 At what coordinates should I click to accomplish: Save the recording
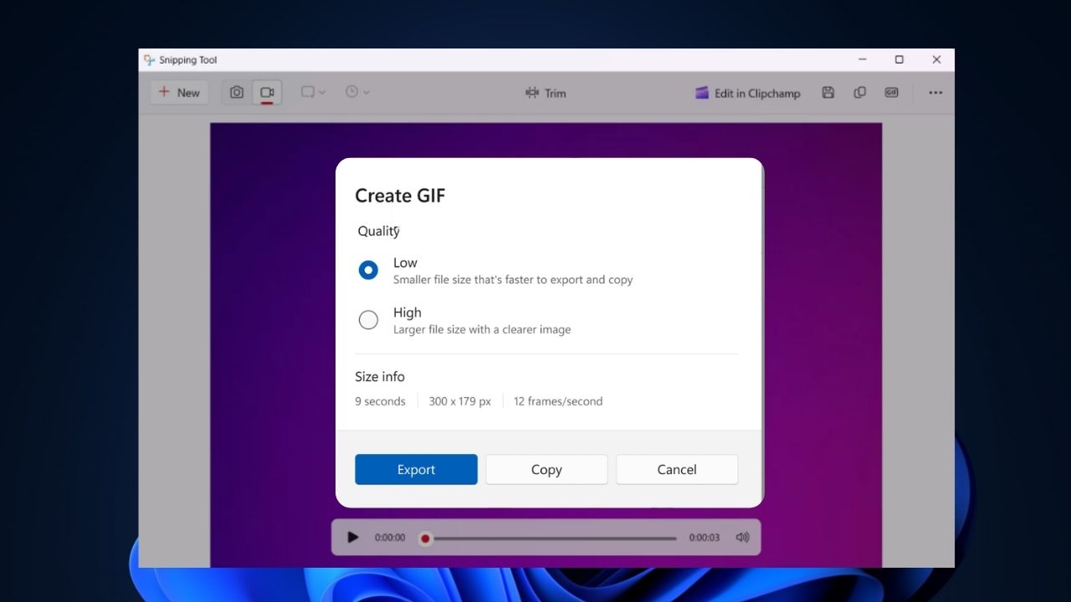(x=828, y=92)
